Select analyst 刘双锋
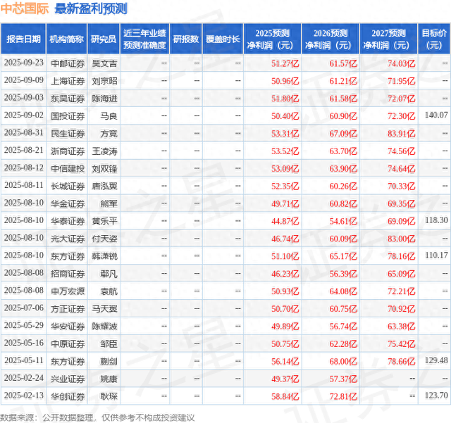Screen dimensions: 451x423 (104, 169)
